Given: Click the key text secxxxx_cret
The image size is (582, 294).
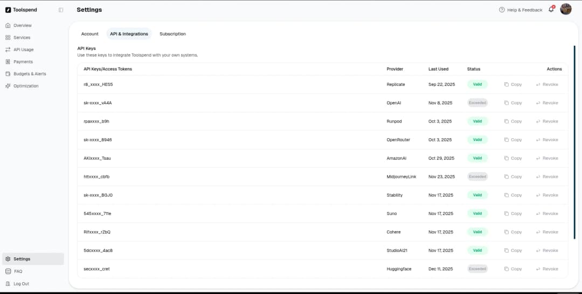Looking at the screenshot, I should (x=96, y=269).
